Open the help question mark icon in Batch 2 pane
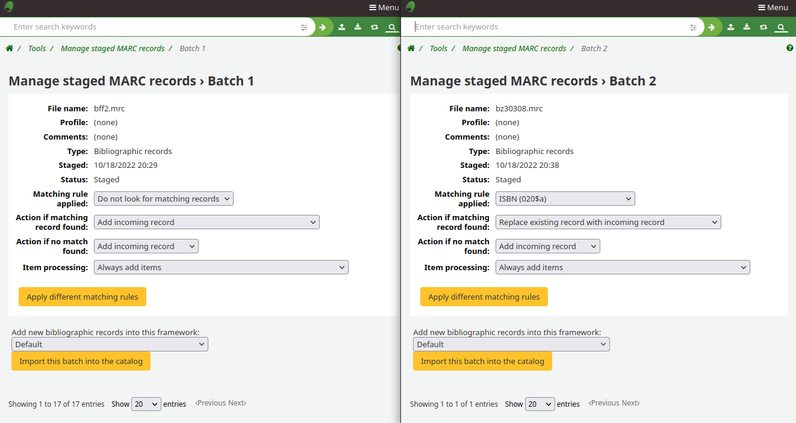 point(789,48)
